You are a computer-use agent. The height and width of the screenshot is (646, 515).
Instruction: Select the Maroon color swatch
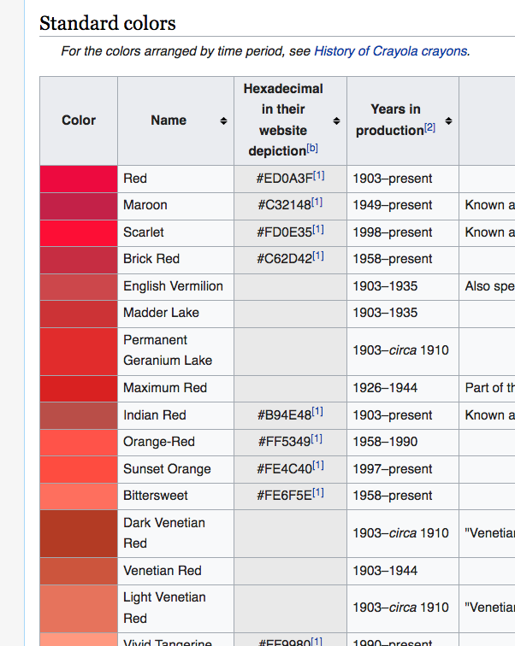(x=79, y=205)
